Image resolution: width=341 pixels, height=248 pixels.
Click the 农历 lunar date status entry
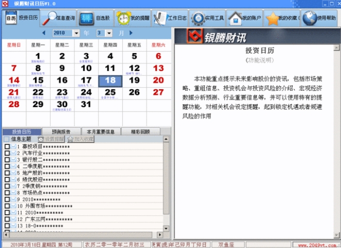point(115,245)
